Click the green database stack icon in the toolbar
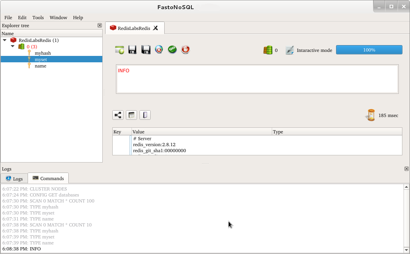 tap(268, 50)
